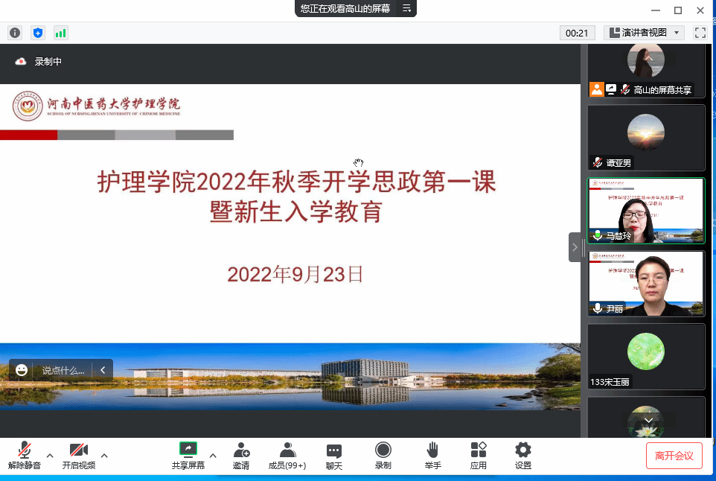
Task: Select 马慧玲 video thumbnail
Action: point(645,211)
